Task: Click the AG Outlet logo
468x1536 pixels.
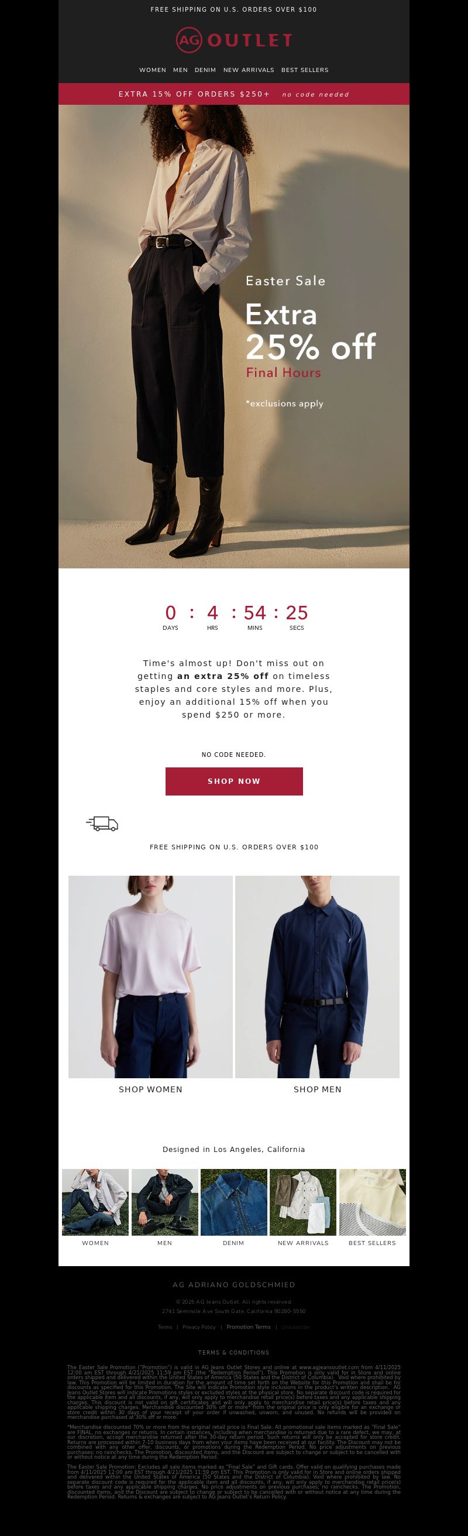Action: pyautogui.click(x=233, y=40)
